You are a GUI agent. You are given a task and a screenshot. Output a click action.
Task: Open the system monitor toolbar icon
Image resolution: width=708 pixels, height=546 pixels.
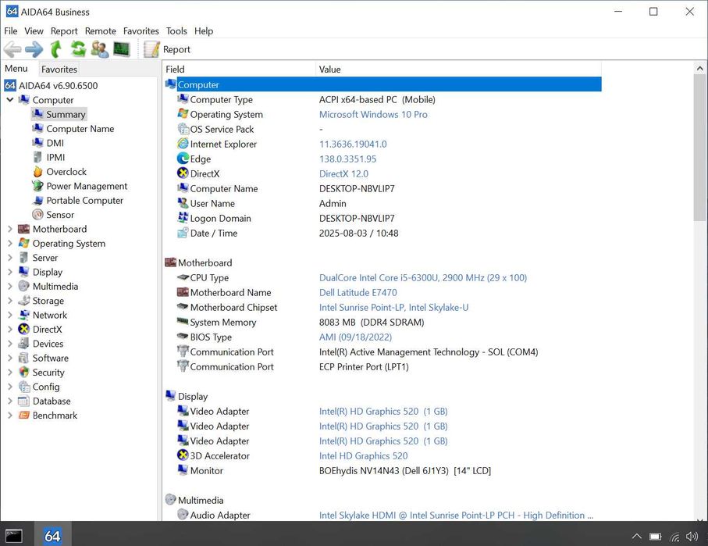coord(122,48)
